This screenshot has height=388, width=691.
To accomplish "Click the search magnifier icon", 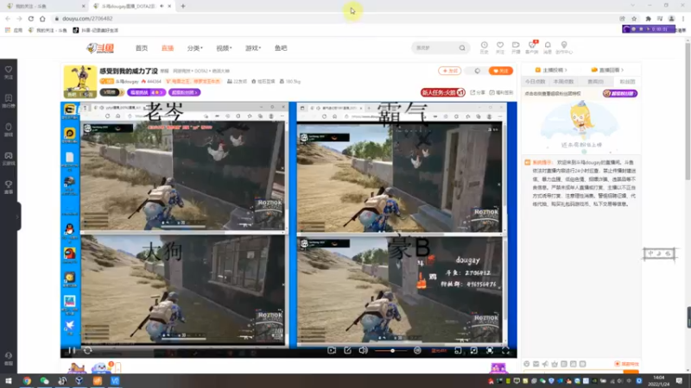I will point(462,48).
